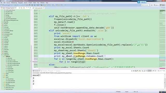The image size is (166, 93).
Task: Open the New file dropdown arrow
Action: (x=3, y=5)
